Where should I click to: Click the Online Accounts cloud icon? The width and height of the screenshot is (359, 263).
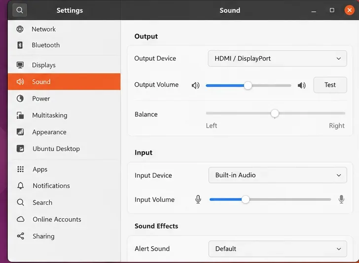pyautogui.click(x=20, y=219)
